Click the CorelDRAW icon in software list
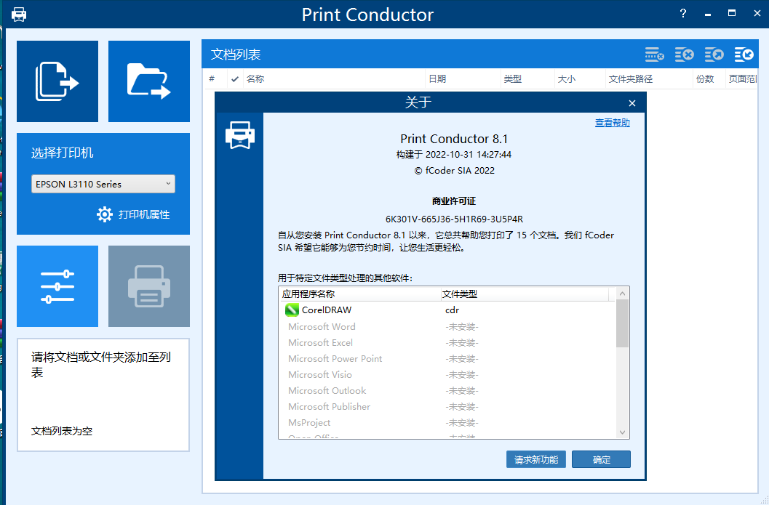Viewport: 769px width, 505px height. [x=292, y=310]
